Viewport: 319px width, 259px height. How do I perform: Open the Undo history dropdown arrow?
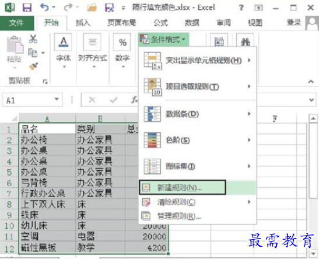tap(54, 8)
